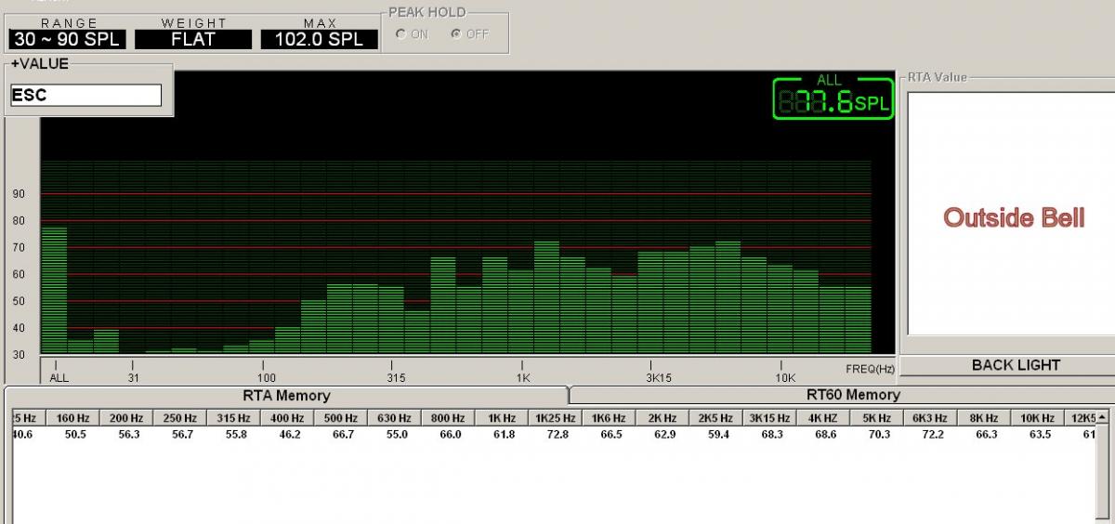Click the ALL level bar in the graph

[55, 290]
